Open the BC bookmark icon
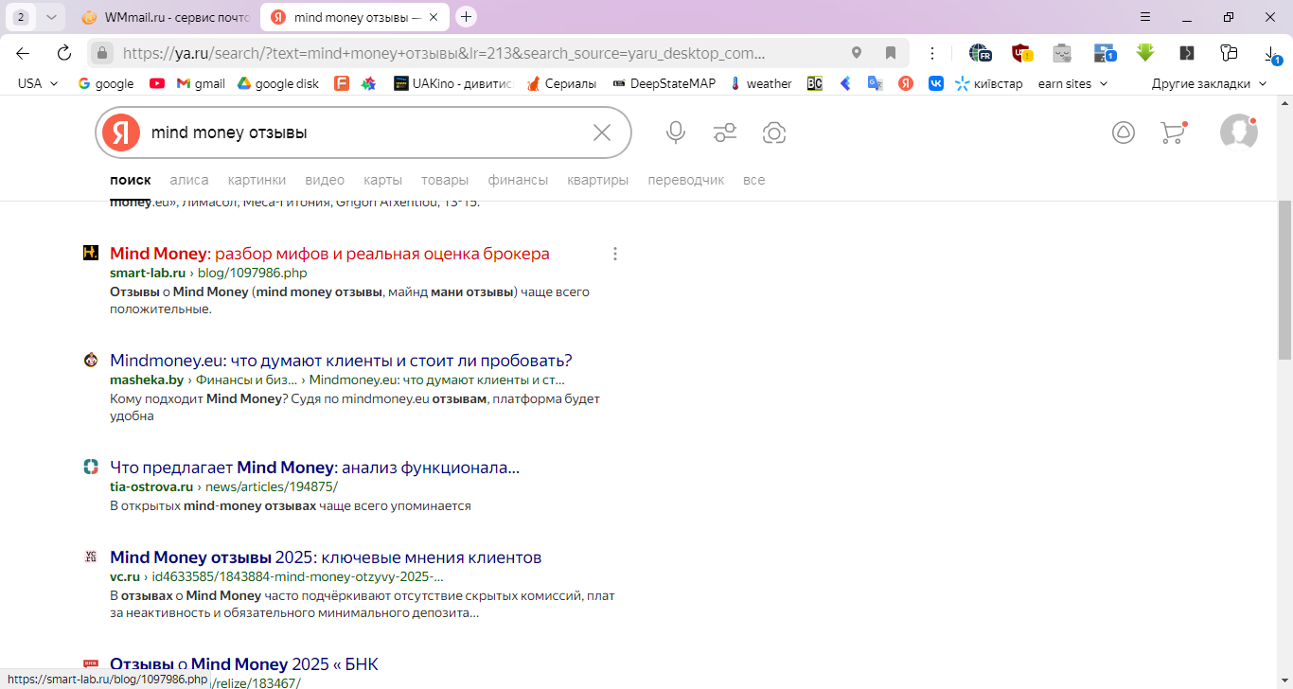Viewport: 1293px width, 689px height. point(814,83)
